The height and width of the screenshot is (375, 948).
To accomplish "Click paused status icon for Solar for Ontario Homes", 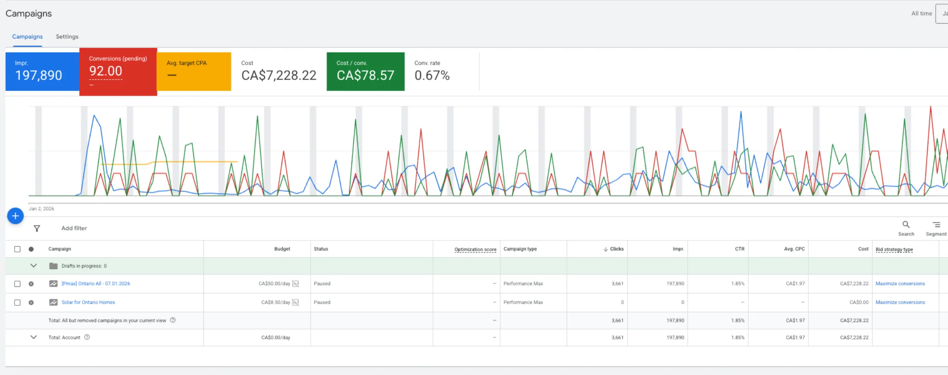I will pyautogui.click(x=31, y=303).
